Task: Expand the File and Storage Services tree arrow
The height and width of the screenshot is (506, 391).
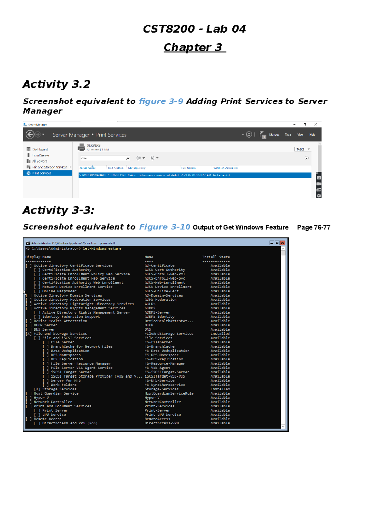Action: tap(70, 166)
